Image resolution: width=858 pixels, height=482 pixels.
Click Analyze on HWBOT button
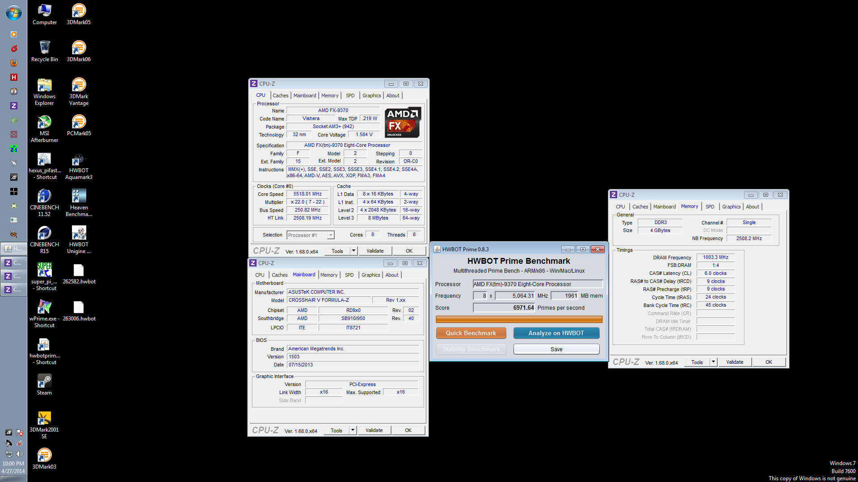pyautogui.click(x=556, y=333)
